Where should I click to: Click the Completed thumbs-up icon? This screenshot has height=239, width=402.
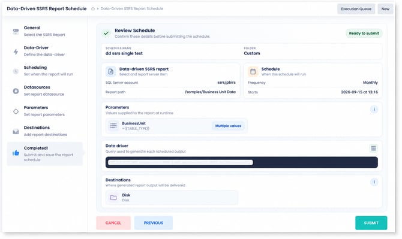click(16, 153)
